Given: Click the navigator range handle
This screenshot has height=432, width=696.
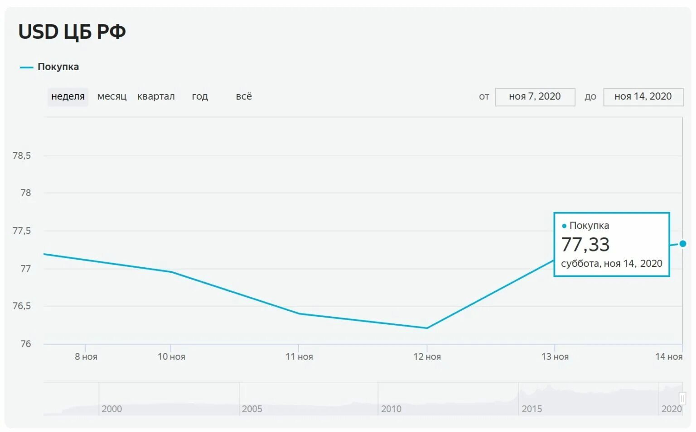Looking at the screenshot, I should [x=682, y=399].
